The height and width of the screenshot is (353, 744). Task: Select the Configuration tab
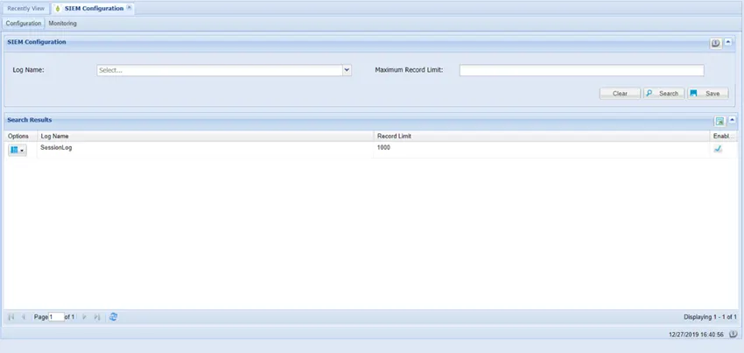click(24, 24)
